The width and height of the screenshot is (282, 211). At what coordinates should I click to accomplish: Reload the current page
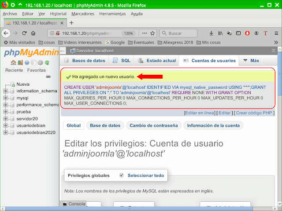[24, 33]
